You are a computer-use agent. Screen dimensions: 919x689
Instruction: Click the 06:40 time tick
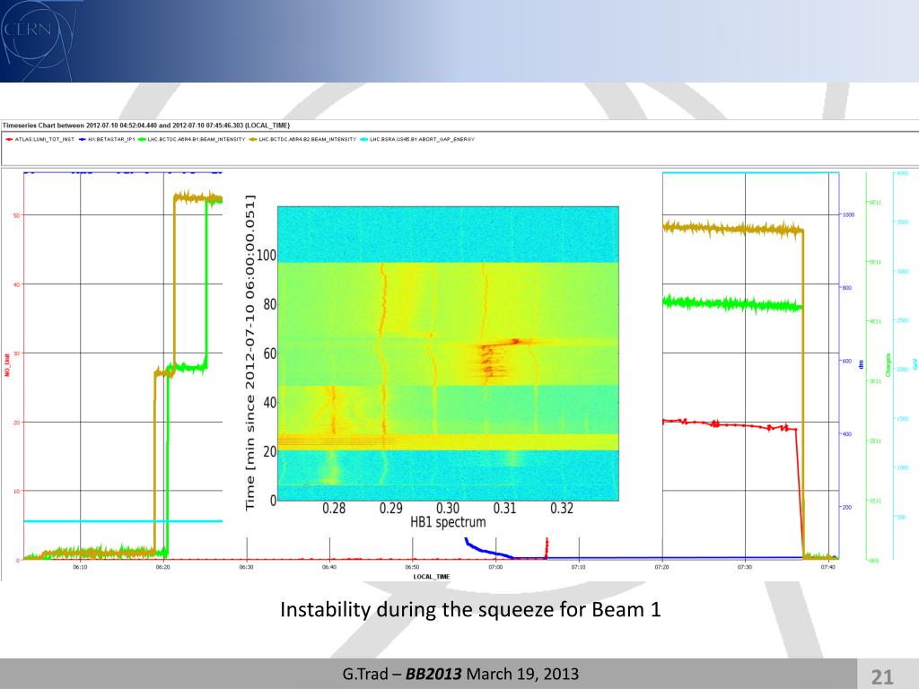coord(329,567)
